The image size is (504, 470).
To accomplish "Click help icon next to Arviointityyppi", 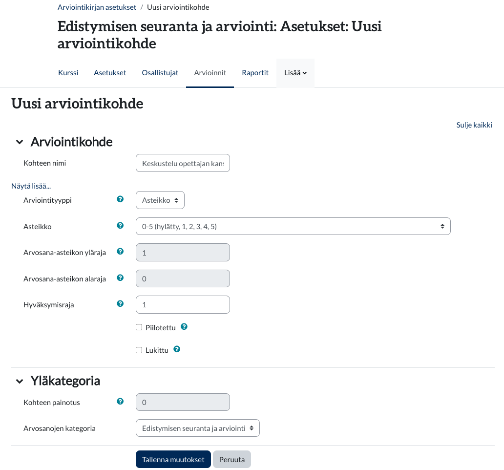I will pos(120,199).
